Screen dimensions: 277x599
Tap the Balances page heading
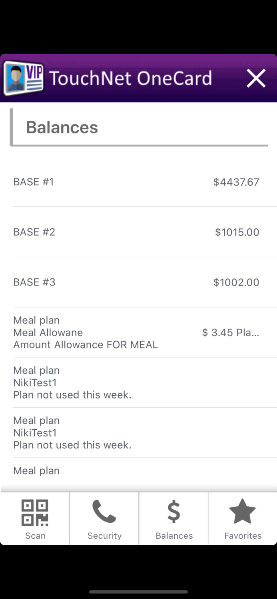pyautogui.click(x=62, y=127)
